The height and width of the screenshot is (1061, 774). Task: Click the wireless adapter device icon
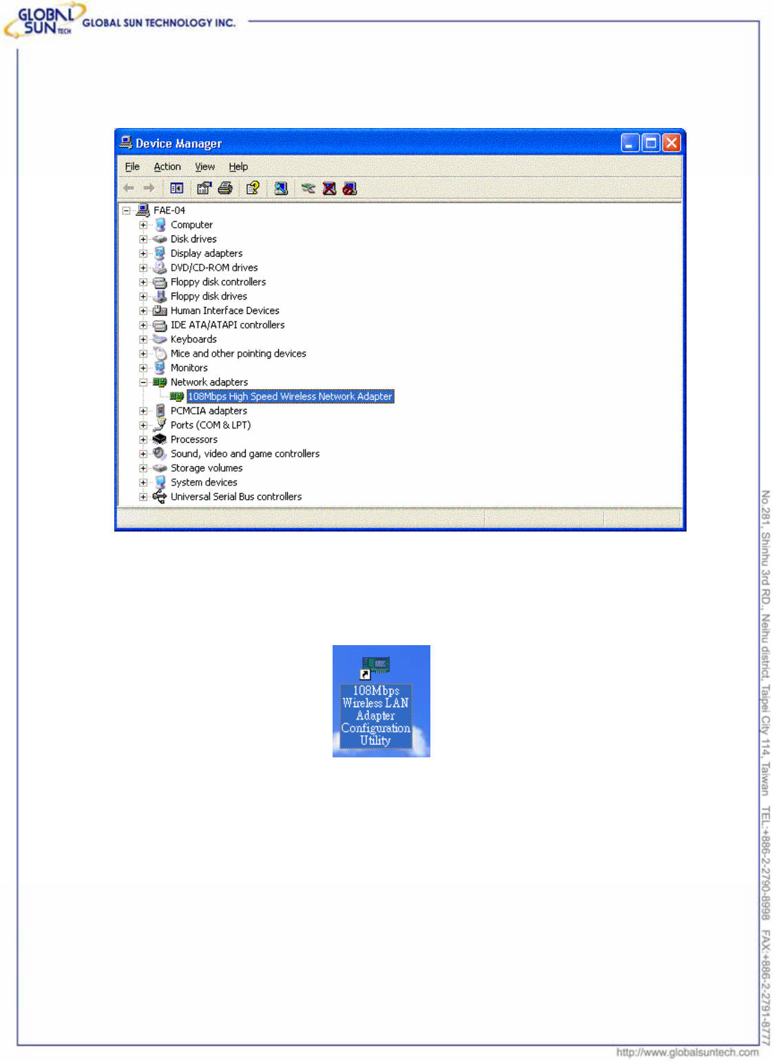[177, 397]
